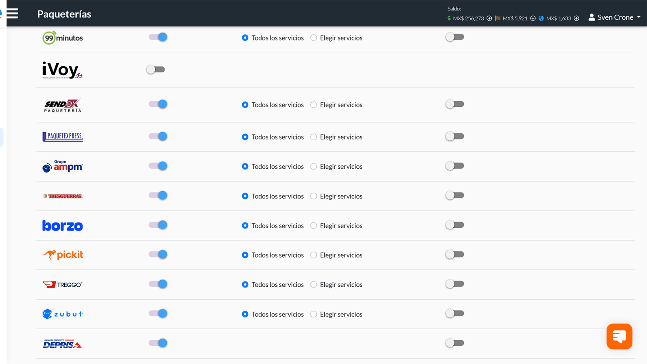Viewport: 647px width, 364px height.
Task: Enable the iVoy carrier toggle
Action: point(156,70)
